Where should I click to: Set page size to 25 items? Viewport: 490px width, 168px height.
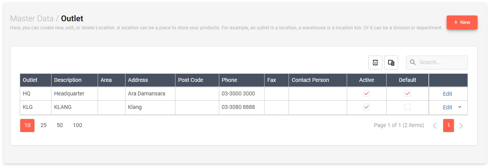(43, 125)
